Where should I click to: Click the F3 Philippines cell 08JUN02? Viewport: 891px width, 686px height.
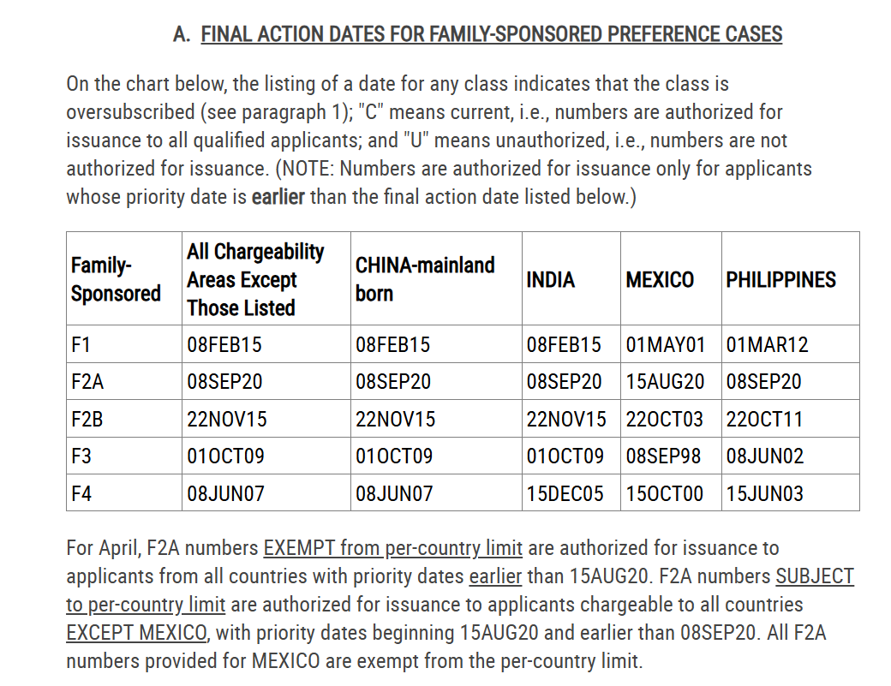(765, 456)
